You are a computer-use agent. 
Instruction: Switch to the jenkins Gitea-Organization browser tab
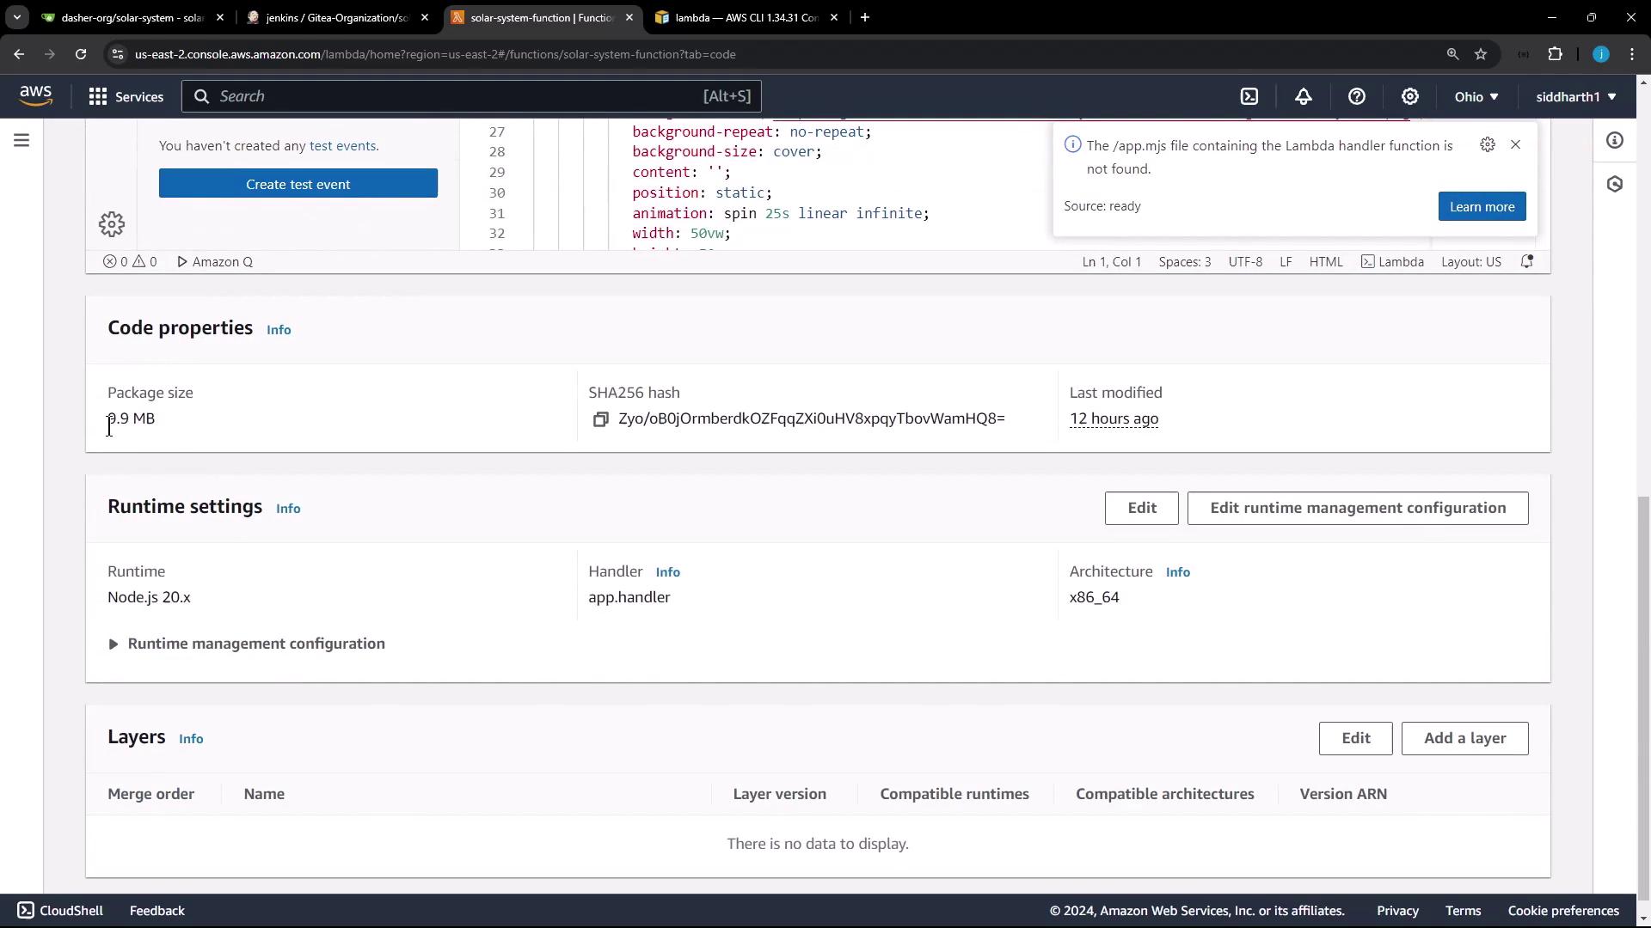coord(337,17)
